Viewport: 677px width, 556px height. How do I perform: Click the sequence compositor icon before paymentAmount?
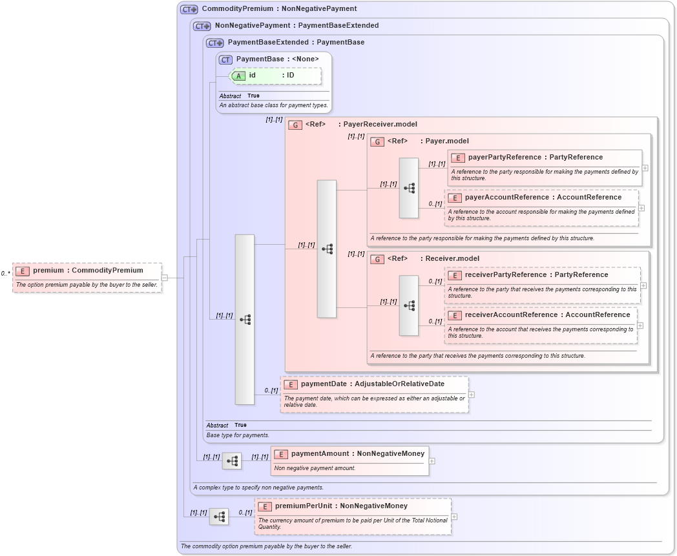(x=231, y=461)
